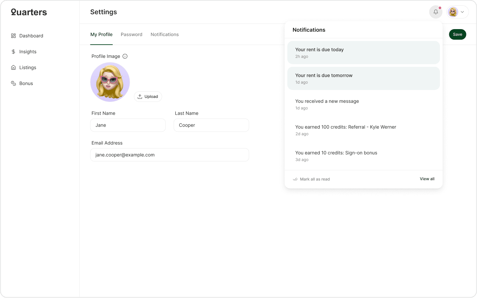This screenshot has width=477, height=298.
Task: Open the profile avatar dropdown
Action: pyautogui.click(x=453, y=12)
